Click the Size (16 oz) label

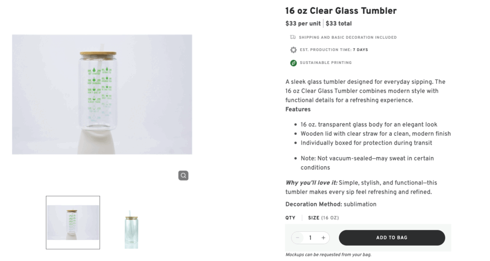(x=323, y=218)
